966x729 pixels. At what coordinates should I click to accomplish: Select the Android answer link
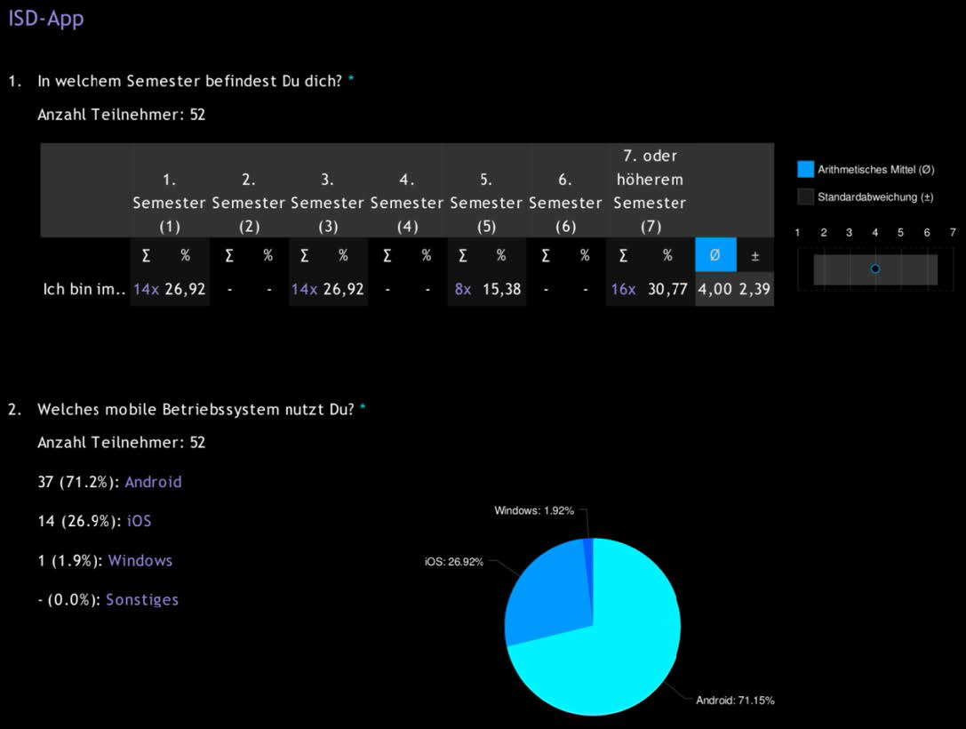pos(153,482)
